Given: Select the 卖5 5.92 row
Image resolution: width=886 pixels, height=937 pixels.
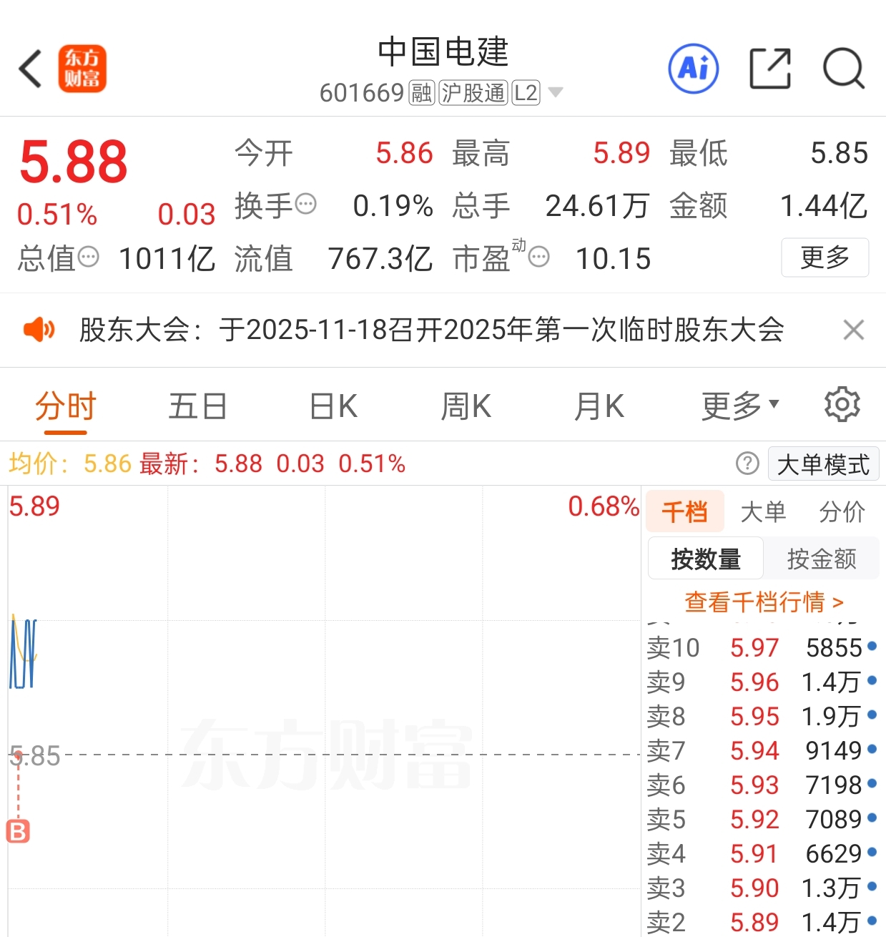Looking at the screenshot, I should coord(762,819).
